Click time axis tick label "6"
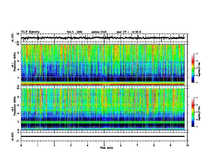 click(121, 145)
